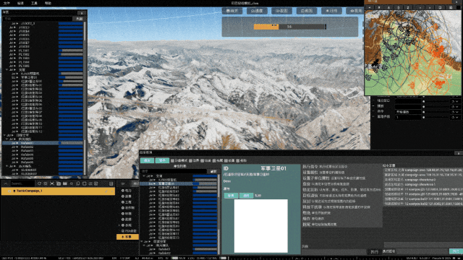The width and height of the screenshot is (463, 260).
Task: Click the 设置属性 command entry
Action: 323,172
